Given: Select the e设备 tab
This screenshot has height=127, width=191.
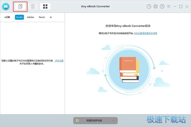Looking at the screenshot, I should 7,17.
